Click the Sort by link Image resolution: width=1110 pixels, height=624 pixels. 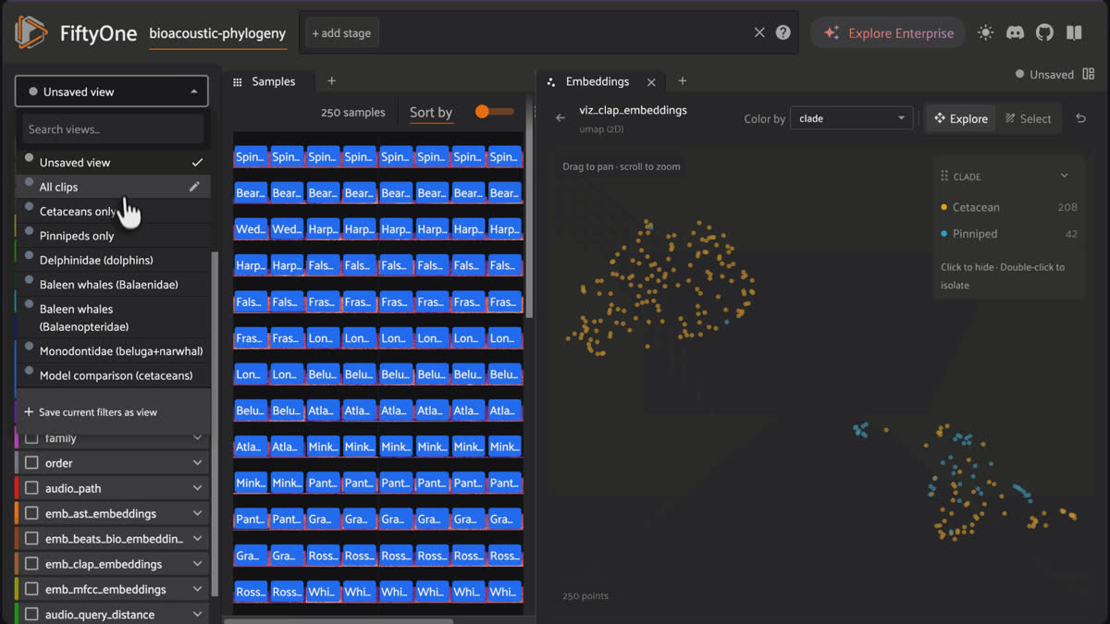click(x=431, y=113)
